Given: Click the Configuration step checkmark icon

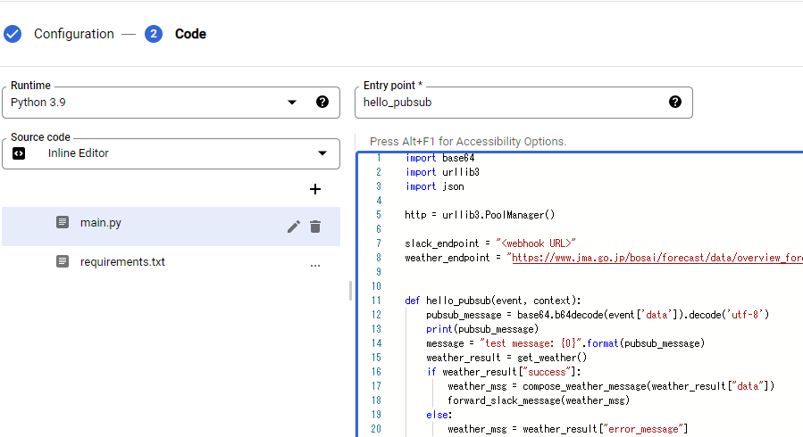Looking at the screenshot, I should [13, 34].
